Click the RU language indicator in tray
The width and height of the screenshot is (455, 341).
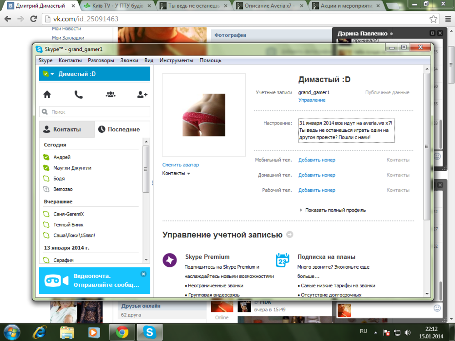point(364,331)
